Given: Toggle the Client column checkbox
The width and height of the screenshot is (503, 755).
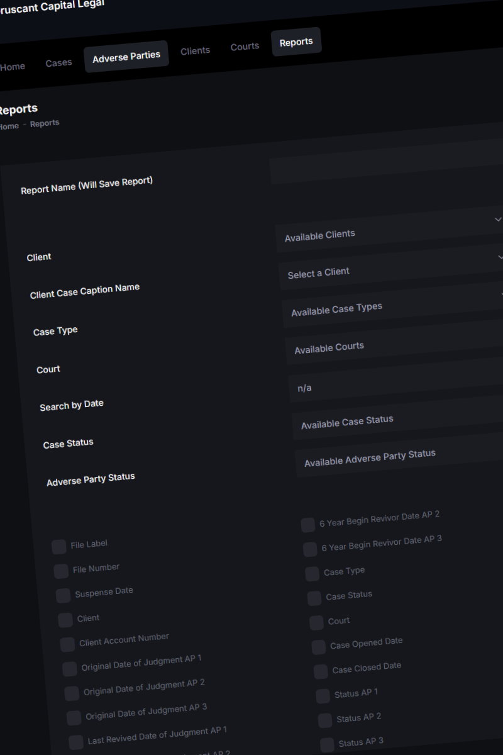Looking at the screenshot, I should 65,620.
